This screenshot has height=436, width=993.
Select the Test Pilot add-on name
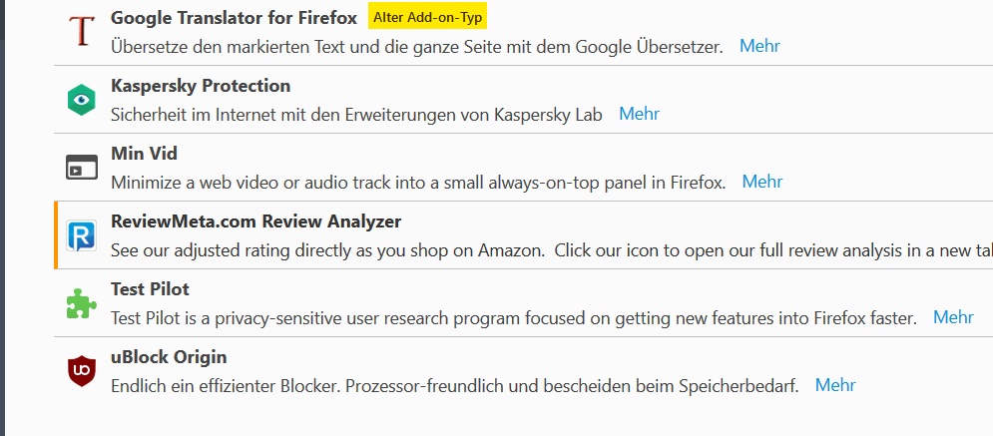tap(150, 289)
